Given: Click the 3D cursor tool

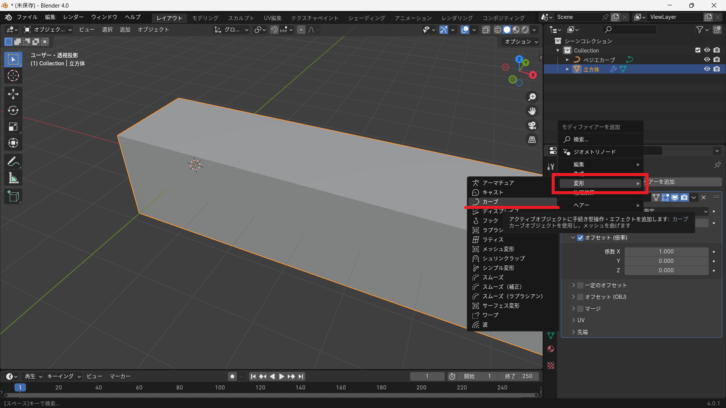Looking at the screenshot, I should pyautogui.click(x=13, y=76).
